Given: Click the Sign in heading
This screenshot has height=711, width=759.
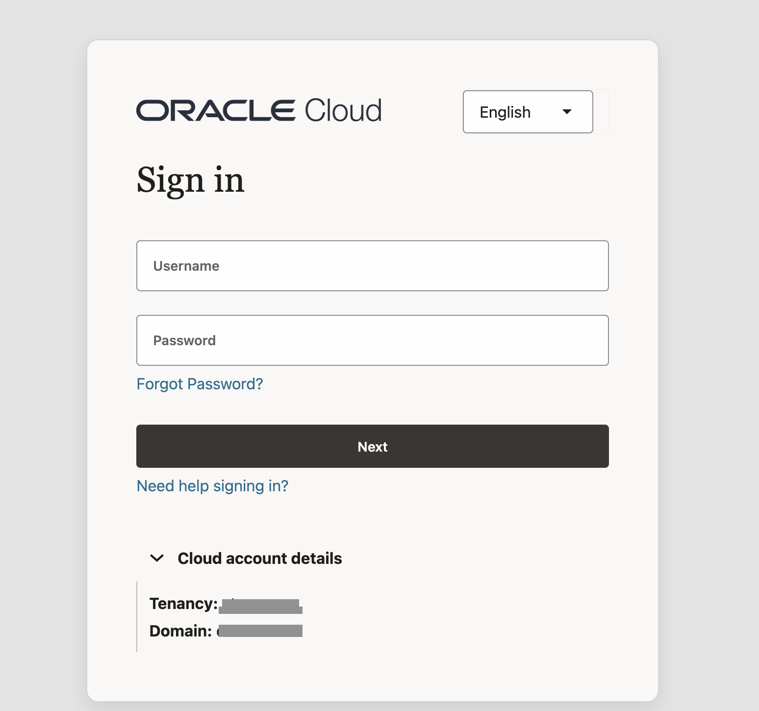Looking at the screenshot, I should click(x=190, y=180).
